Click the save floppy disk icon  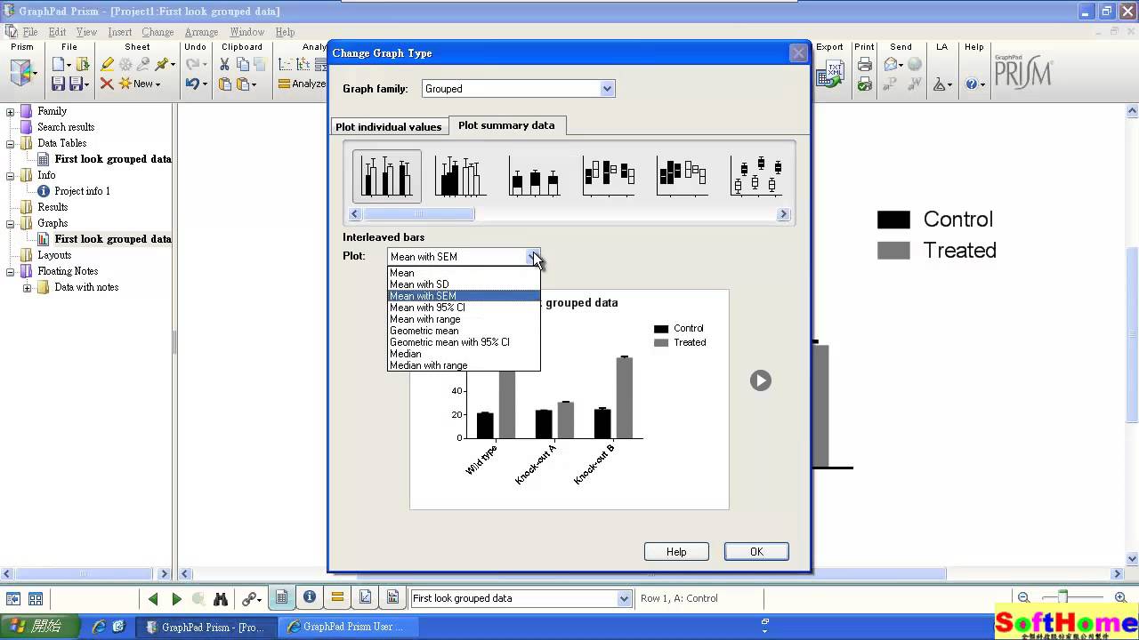[59, 84]
